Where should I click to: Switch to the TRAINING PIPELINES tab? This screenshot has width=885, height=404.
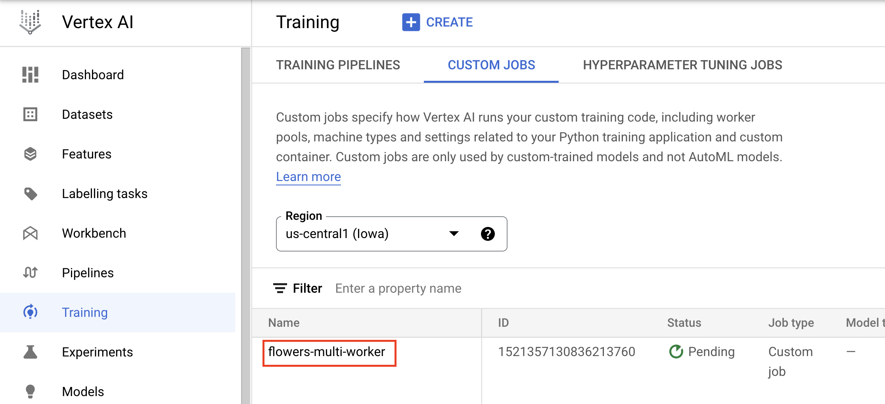[338, 65]
